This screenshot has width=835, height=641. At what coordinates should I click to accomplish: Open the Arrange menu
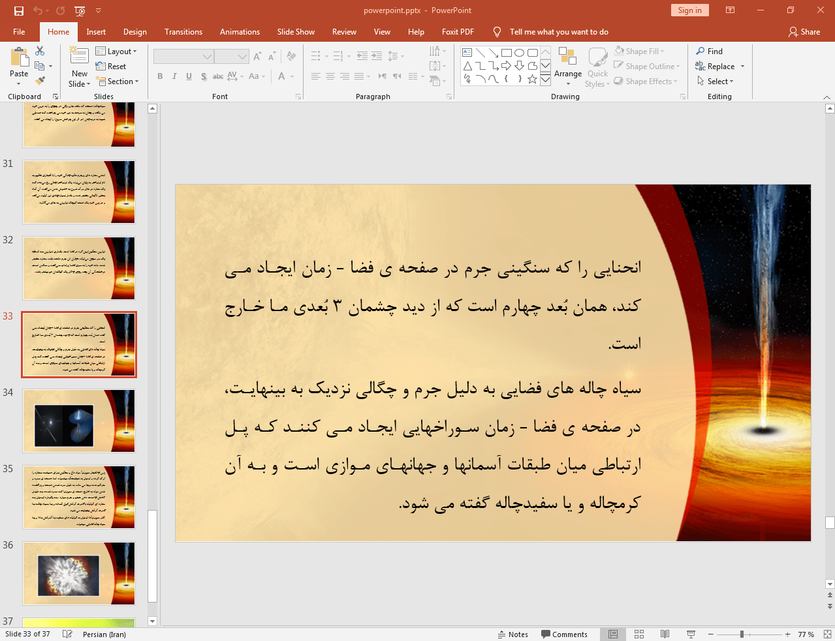568,65
